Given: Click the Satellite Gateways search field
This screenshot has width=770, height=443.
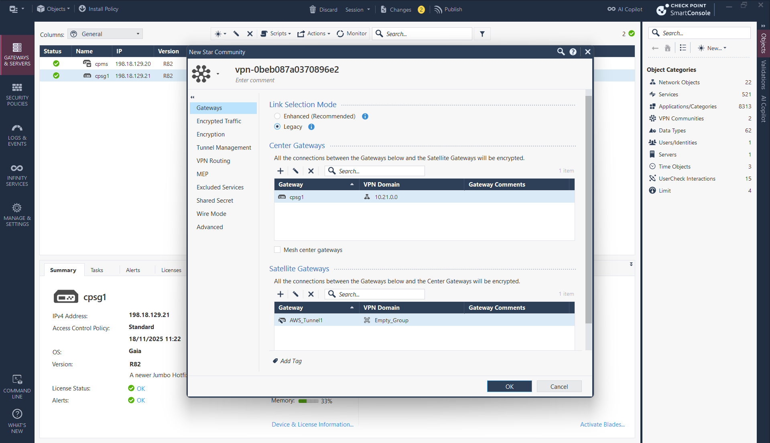Looking at the screenshot, I should click(379, 294).
